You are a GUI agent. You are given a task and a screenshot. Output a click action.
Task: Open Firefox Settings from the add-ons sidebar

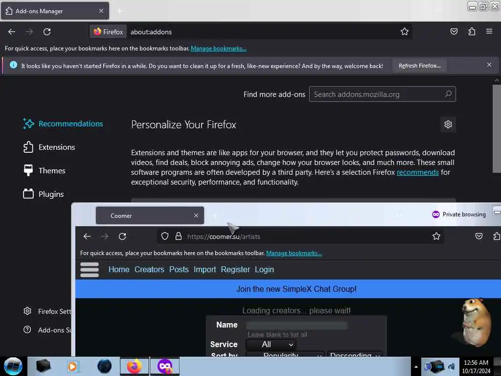(x=47, y=311)
